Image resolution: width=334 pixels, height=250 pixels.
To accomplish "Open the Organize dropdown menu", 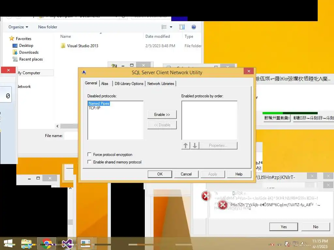I will tap(18, 27).
